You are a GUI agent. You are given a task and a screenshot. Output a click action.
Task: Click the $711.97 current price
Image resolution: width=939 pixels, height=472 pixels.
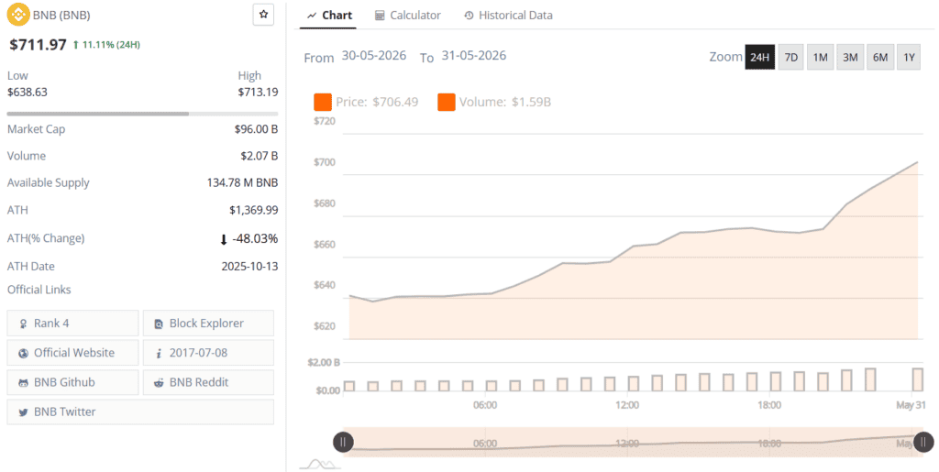point(37,44)
